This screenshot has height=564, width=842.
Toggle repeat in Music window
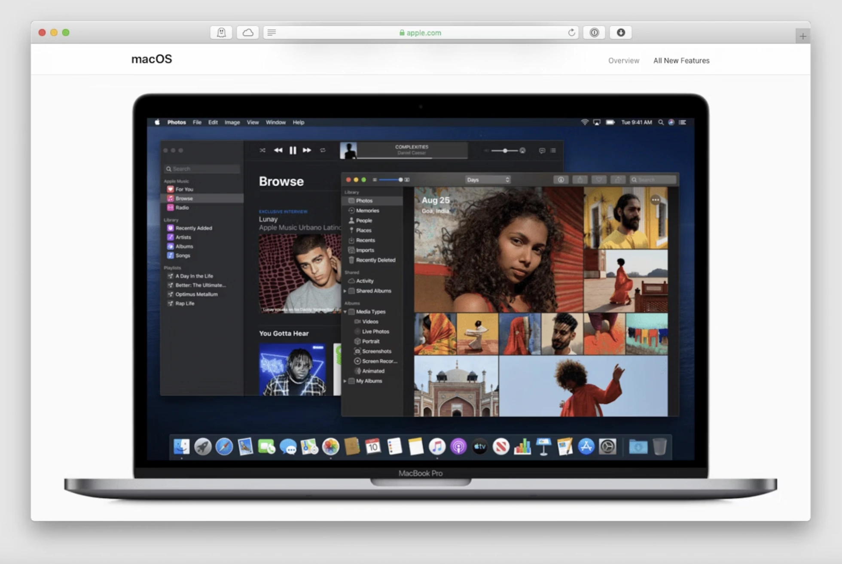(x=323, y=150)
